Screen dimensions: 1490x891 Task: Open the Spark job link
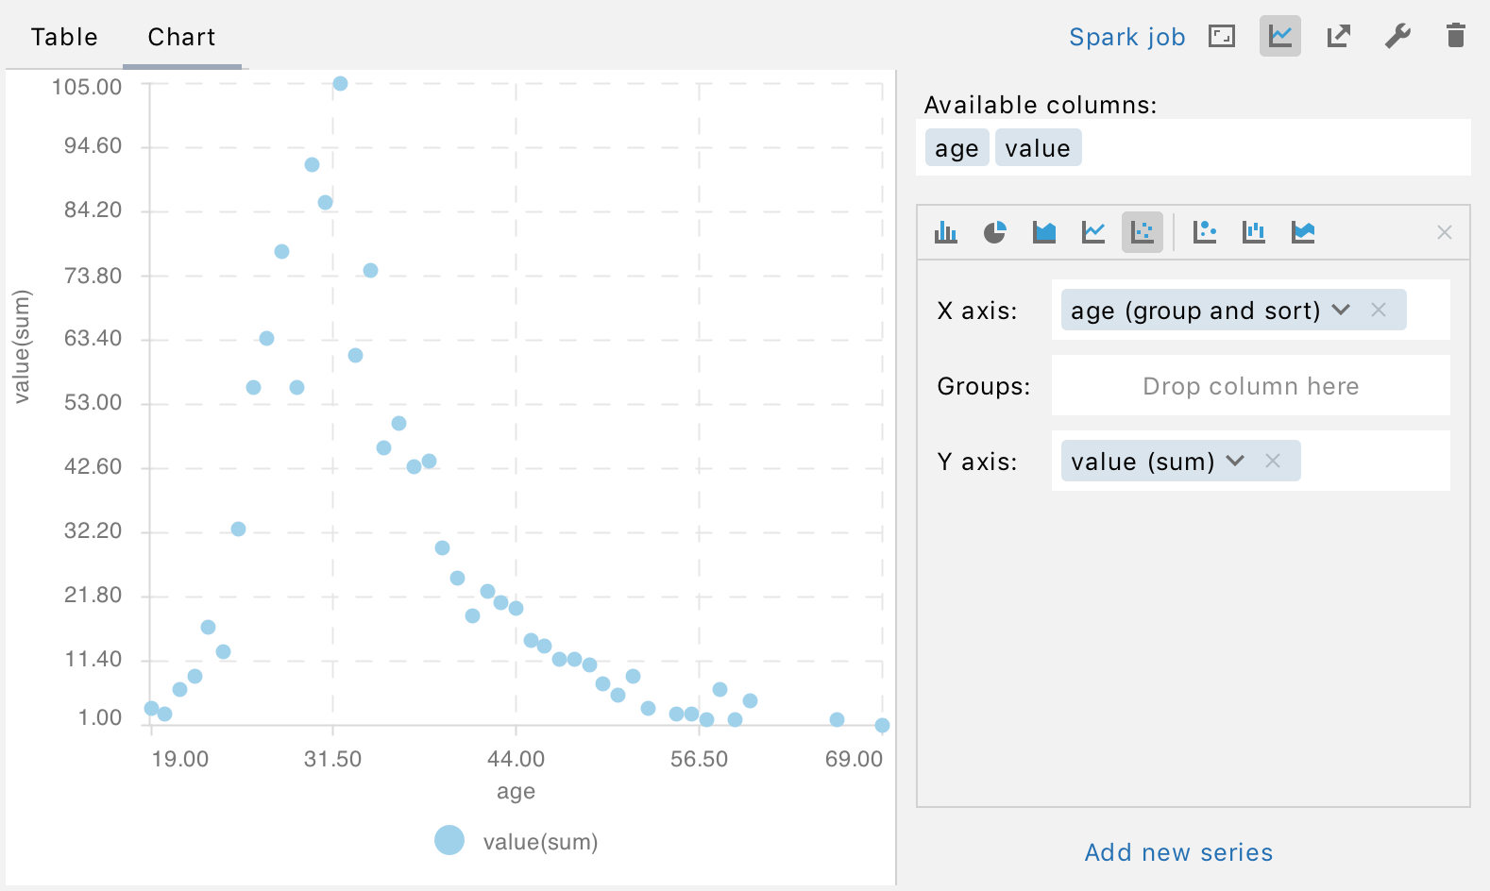[x=1126, y=37]
